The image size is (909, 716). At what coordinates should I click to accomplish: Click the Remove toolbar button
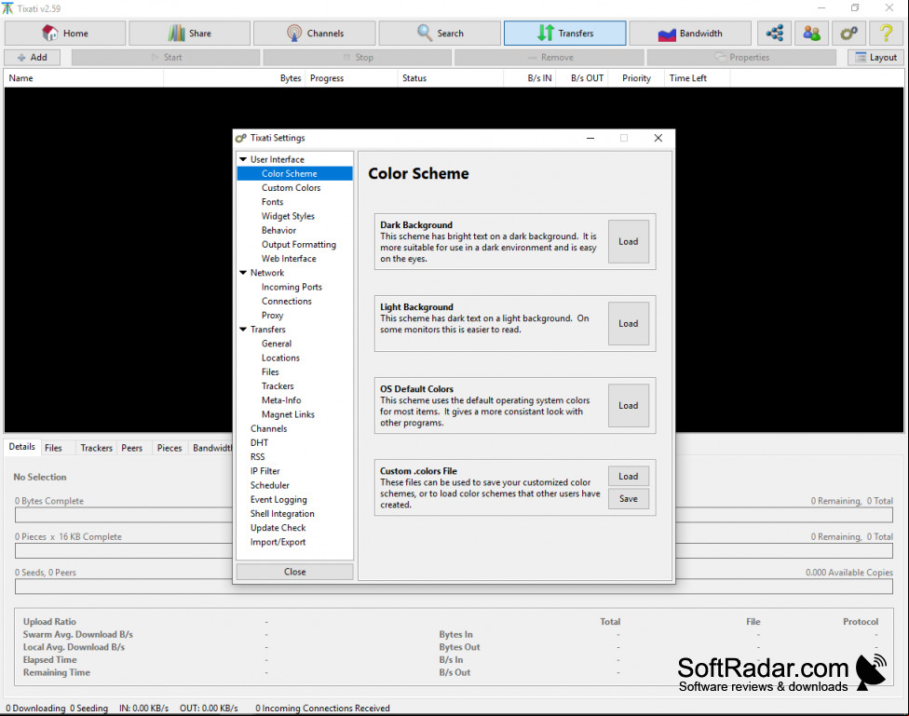pyautogui.click(x=549, y=58)
